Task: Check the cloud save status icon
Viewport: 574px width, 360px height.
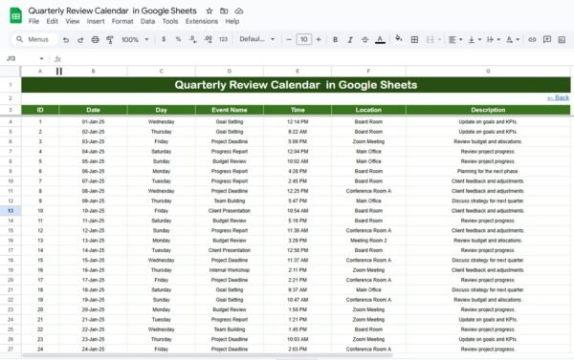Action: tap(239, 11)
